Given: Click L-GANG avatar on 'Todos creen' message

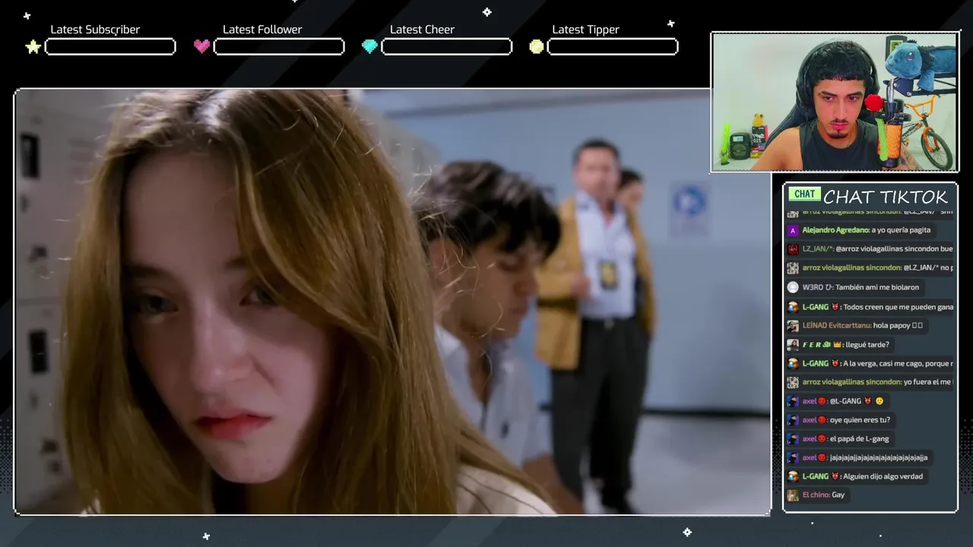Looking at the screenshot, I should (793, 307).
